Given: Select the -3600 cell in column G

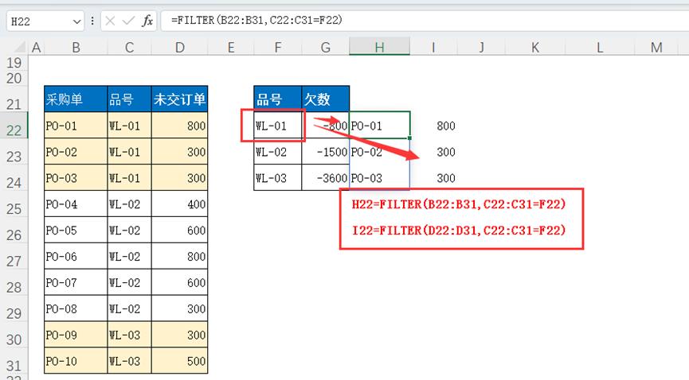Looking at the screenshot, I should [326, 178].
